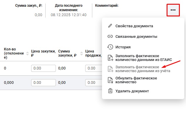Sort by Сумма закупки column arrows
Screen dimensions: 186x119
[81, 53]
